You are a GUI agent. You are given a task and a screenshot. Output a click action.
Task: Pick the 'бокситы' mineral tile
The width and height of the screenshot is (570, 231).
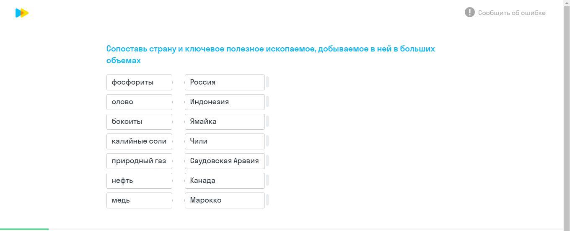tap(139, 122)
